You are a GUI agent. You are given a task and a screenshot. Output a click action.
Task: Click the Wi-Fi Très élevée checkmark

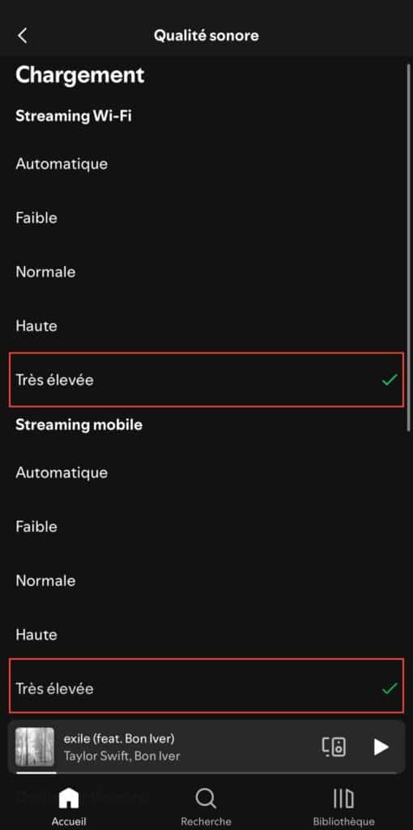390,379
